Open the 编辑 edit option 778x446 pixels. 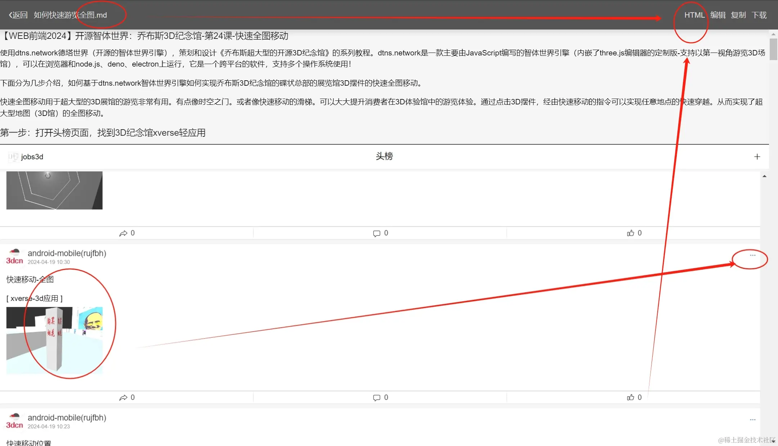[x=717, y=15]
